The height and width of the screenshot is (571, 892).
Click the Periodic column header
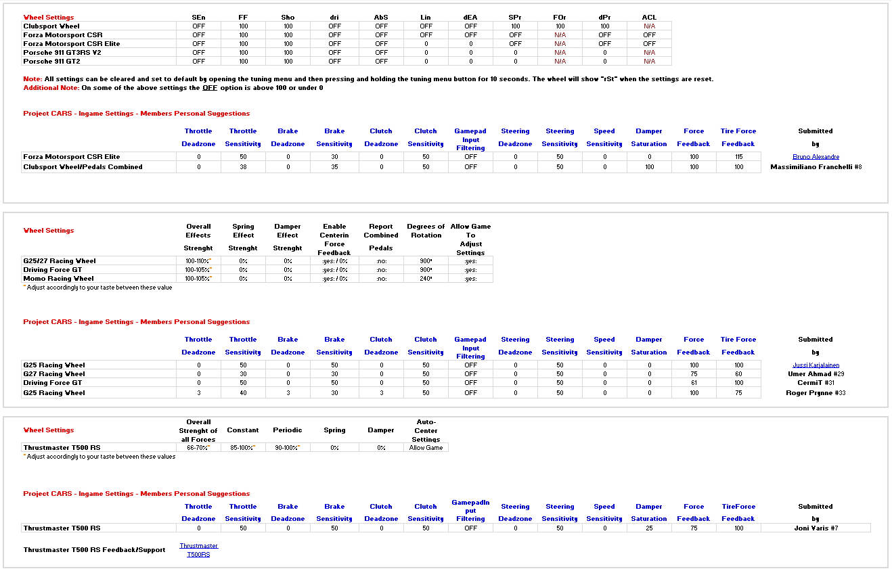pyautogui.click(x=288, y=430)
